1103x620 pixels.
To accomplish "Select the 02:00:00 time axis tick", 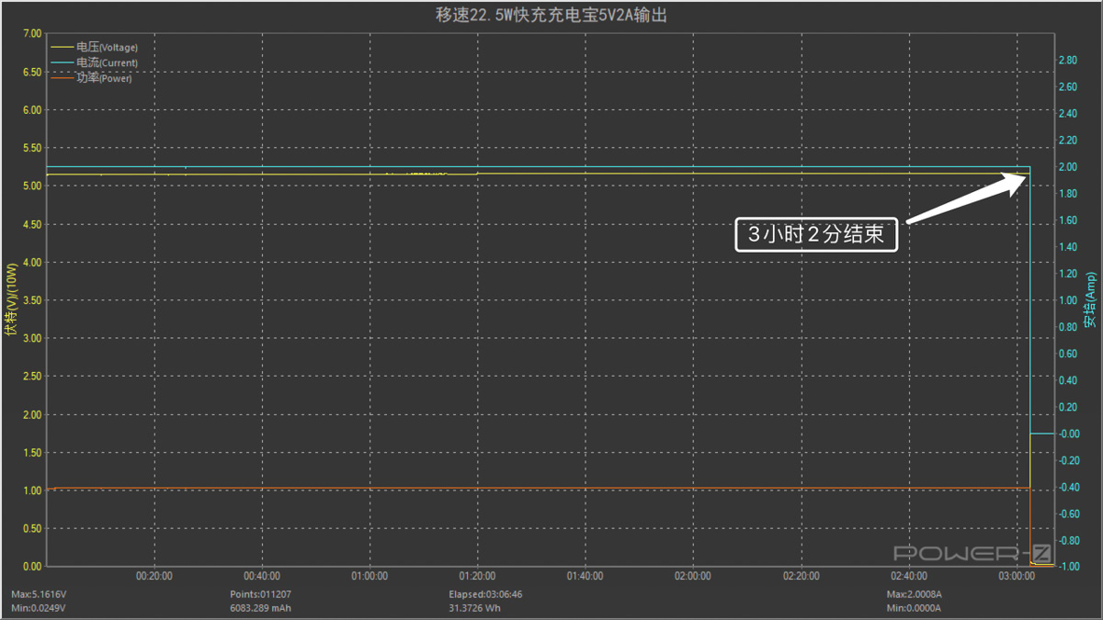I will pyautogui.click(x=692, y=576).
